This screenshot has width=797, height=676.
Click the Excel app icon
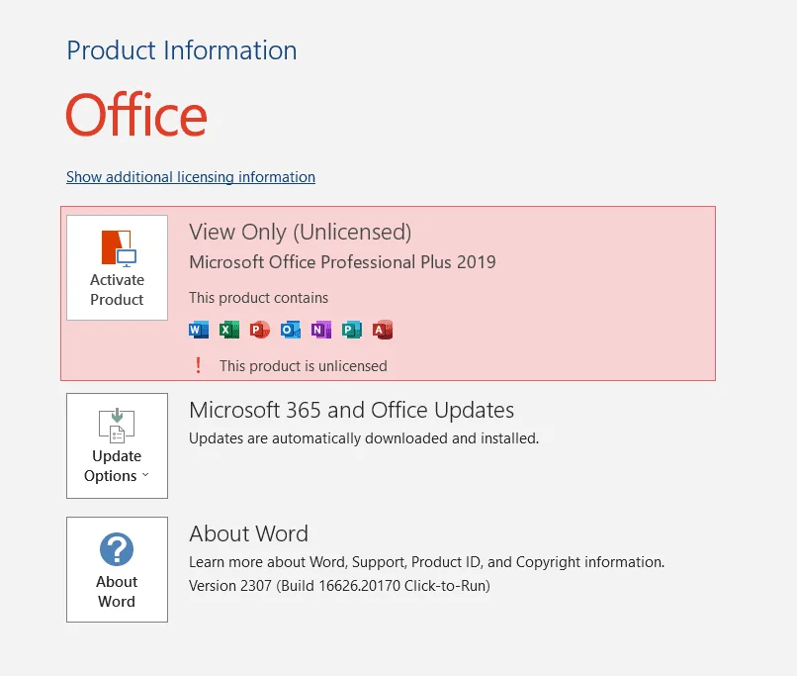[x=229, y=330]
